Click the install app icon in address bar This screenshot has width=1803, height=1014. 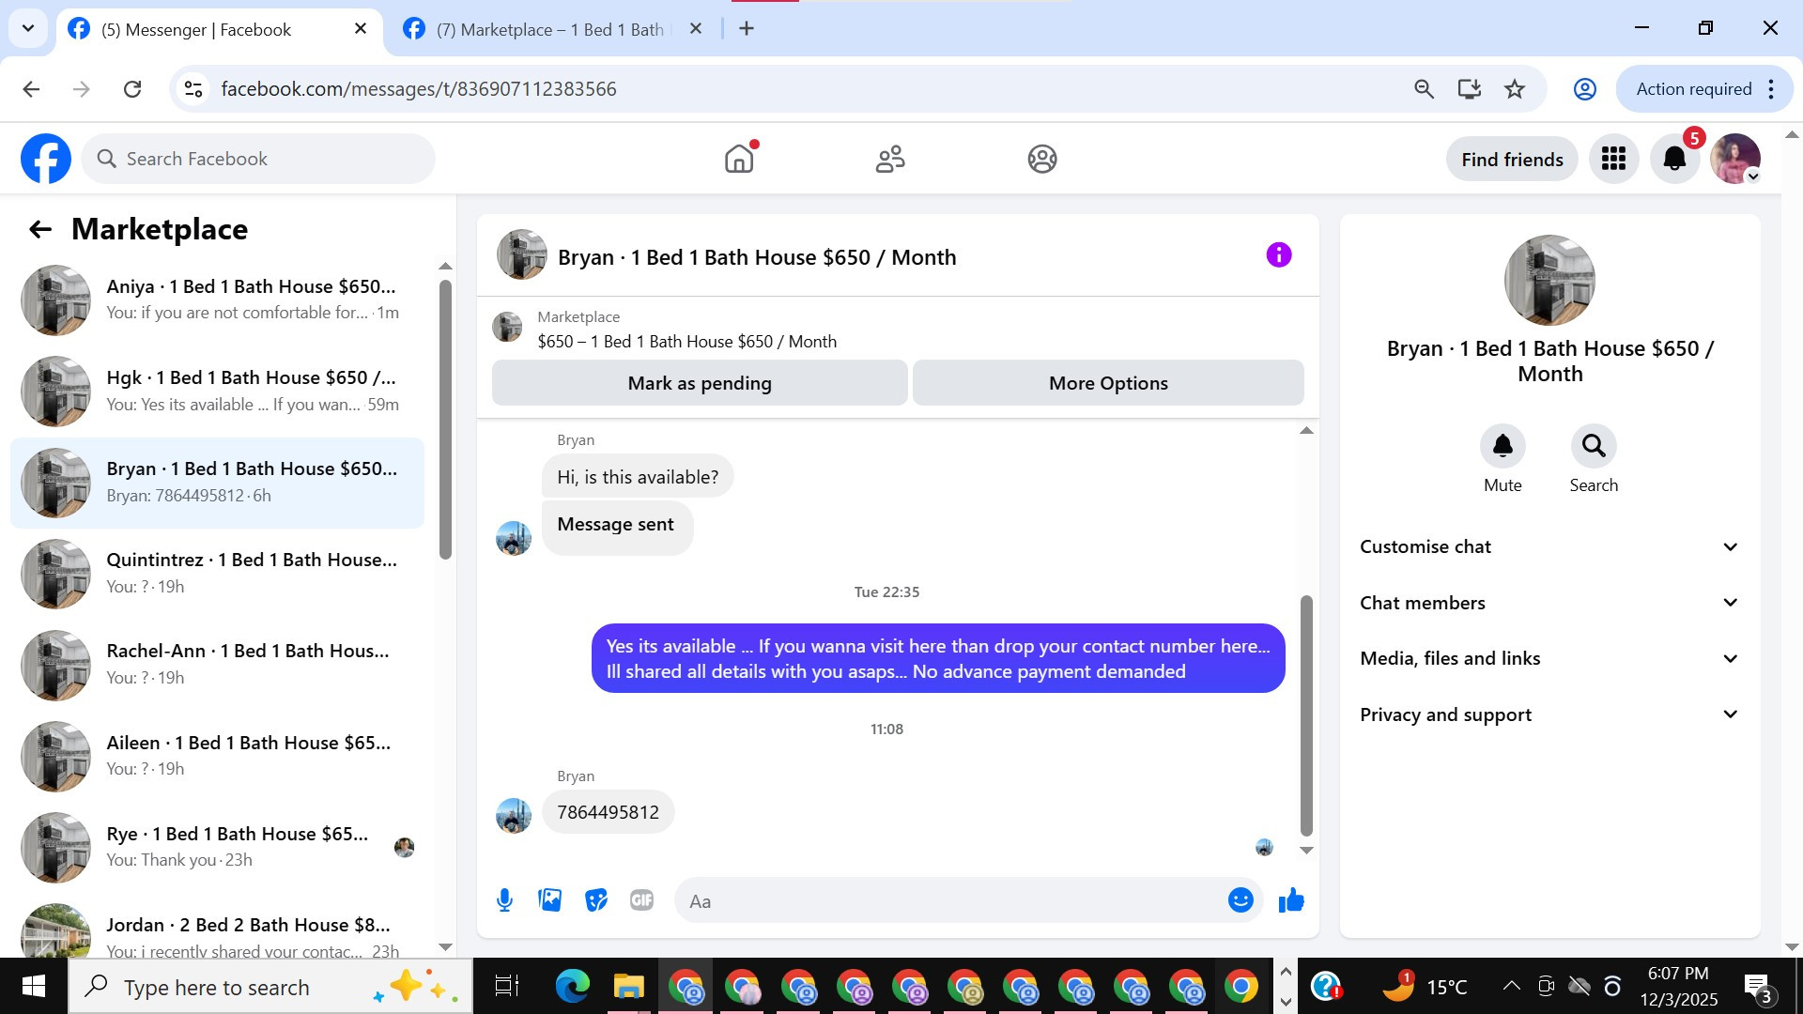point(1469,89)
